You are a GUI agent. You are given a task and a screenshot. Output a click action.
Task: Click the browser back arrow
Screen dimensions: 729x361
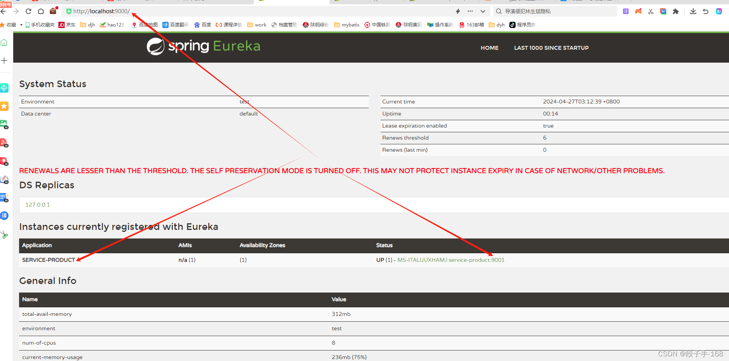point(3,11)
